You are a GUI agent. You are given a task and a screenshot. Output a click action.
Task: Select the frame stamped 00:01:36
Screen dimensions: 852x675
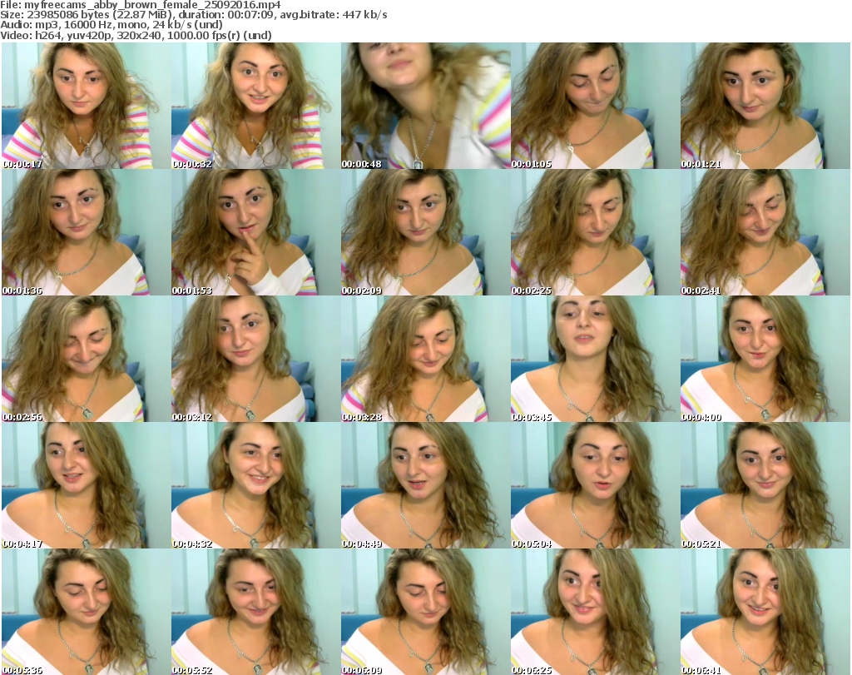coord(86,232)
